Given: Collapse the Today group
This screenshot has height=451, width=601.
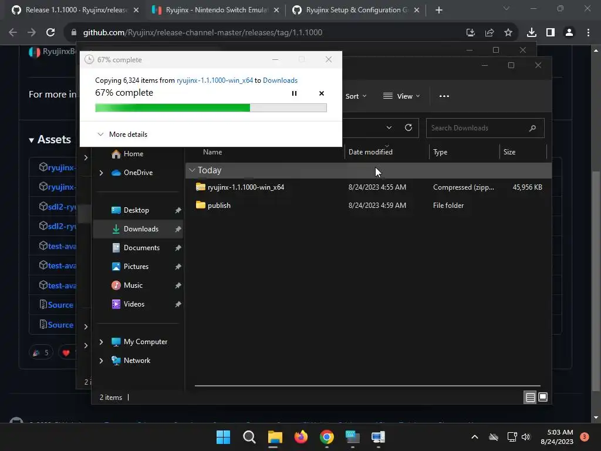Looking at the screenshot, I should 192,170.
